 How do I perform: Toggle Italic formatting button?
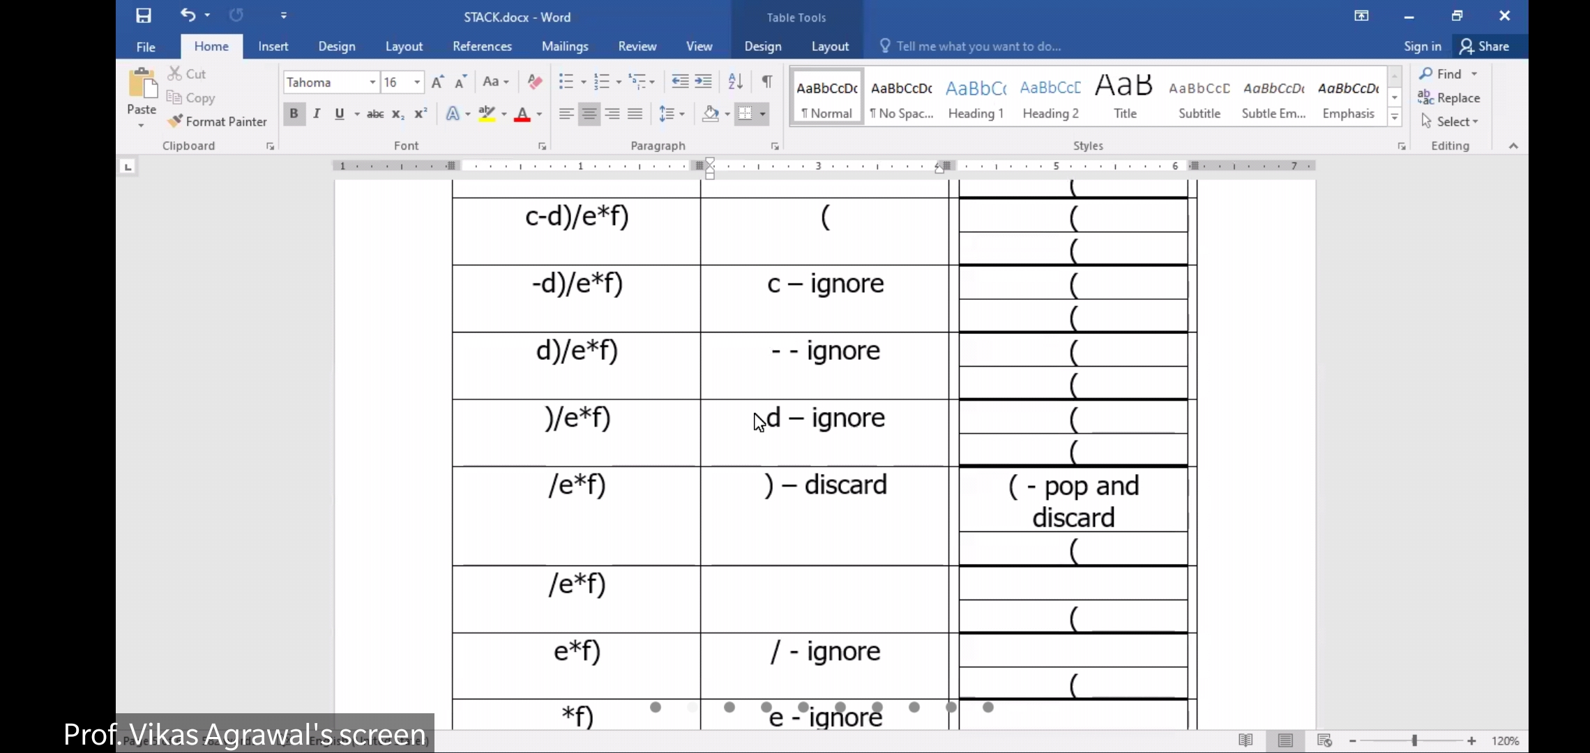317,114
